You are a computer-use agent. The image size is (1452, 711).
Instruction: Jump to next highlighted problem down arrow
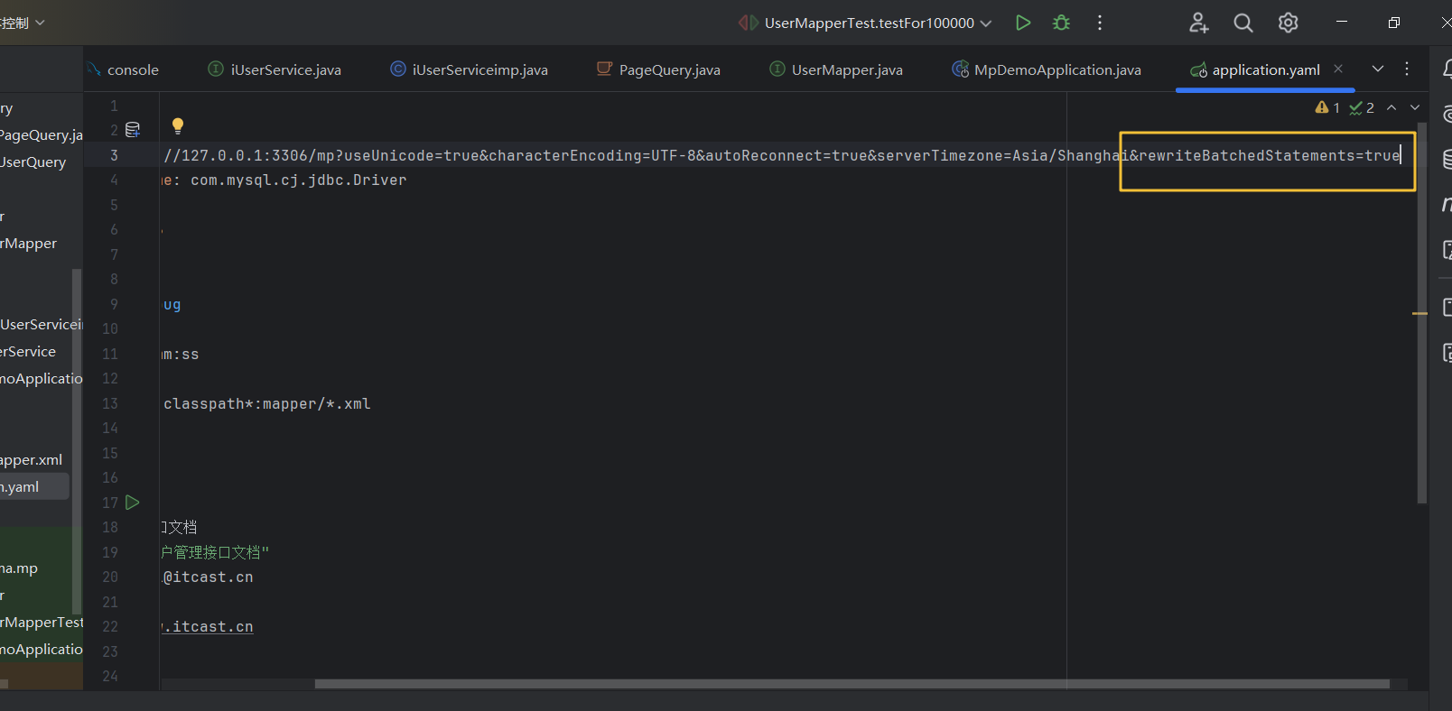[1415, 107]
